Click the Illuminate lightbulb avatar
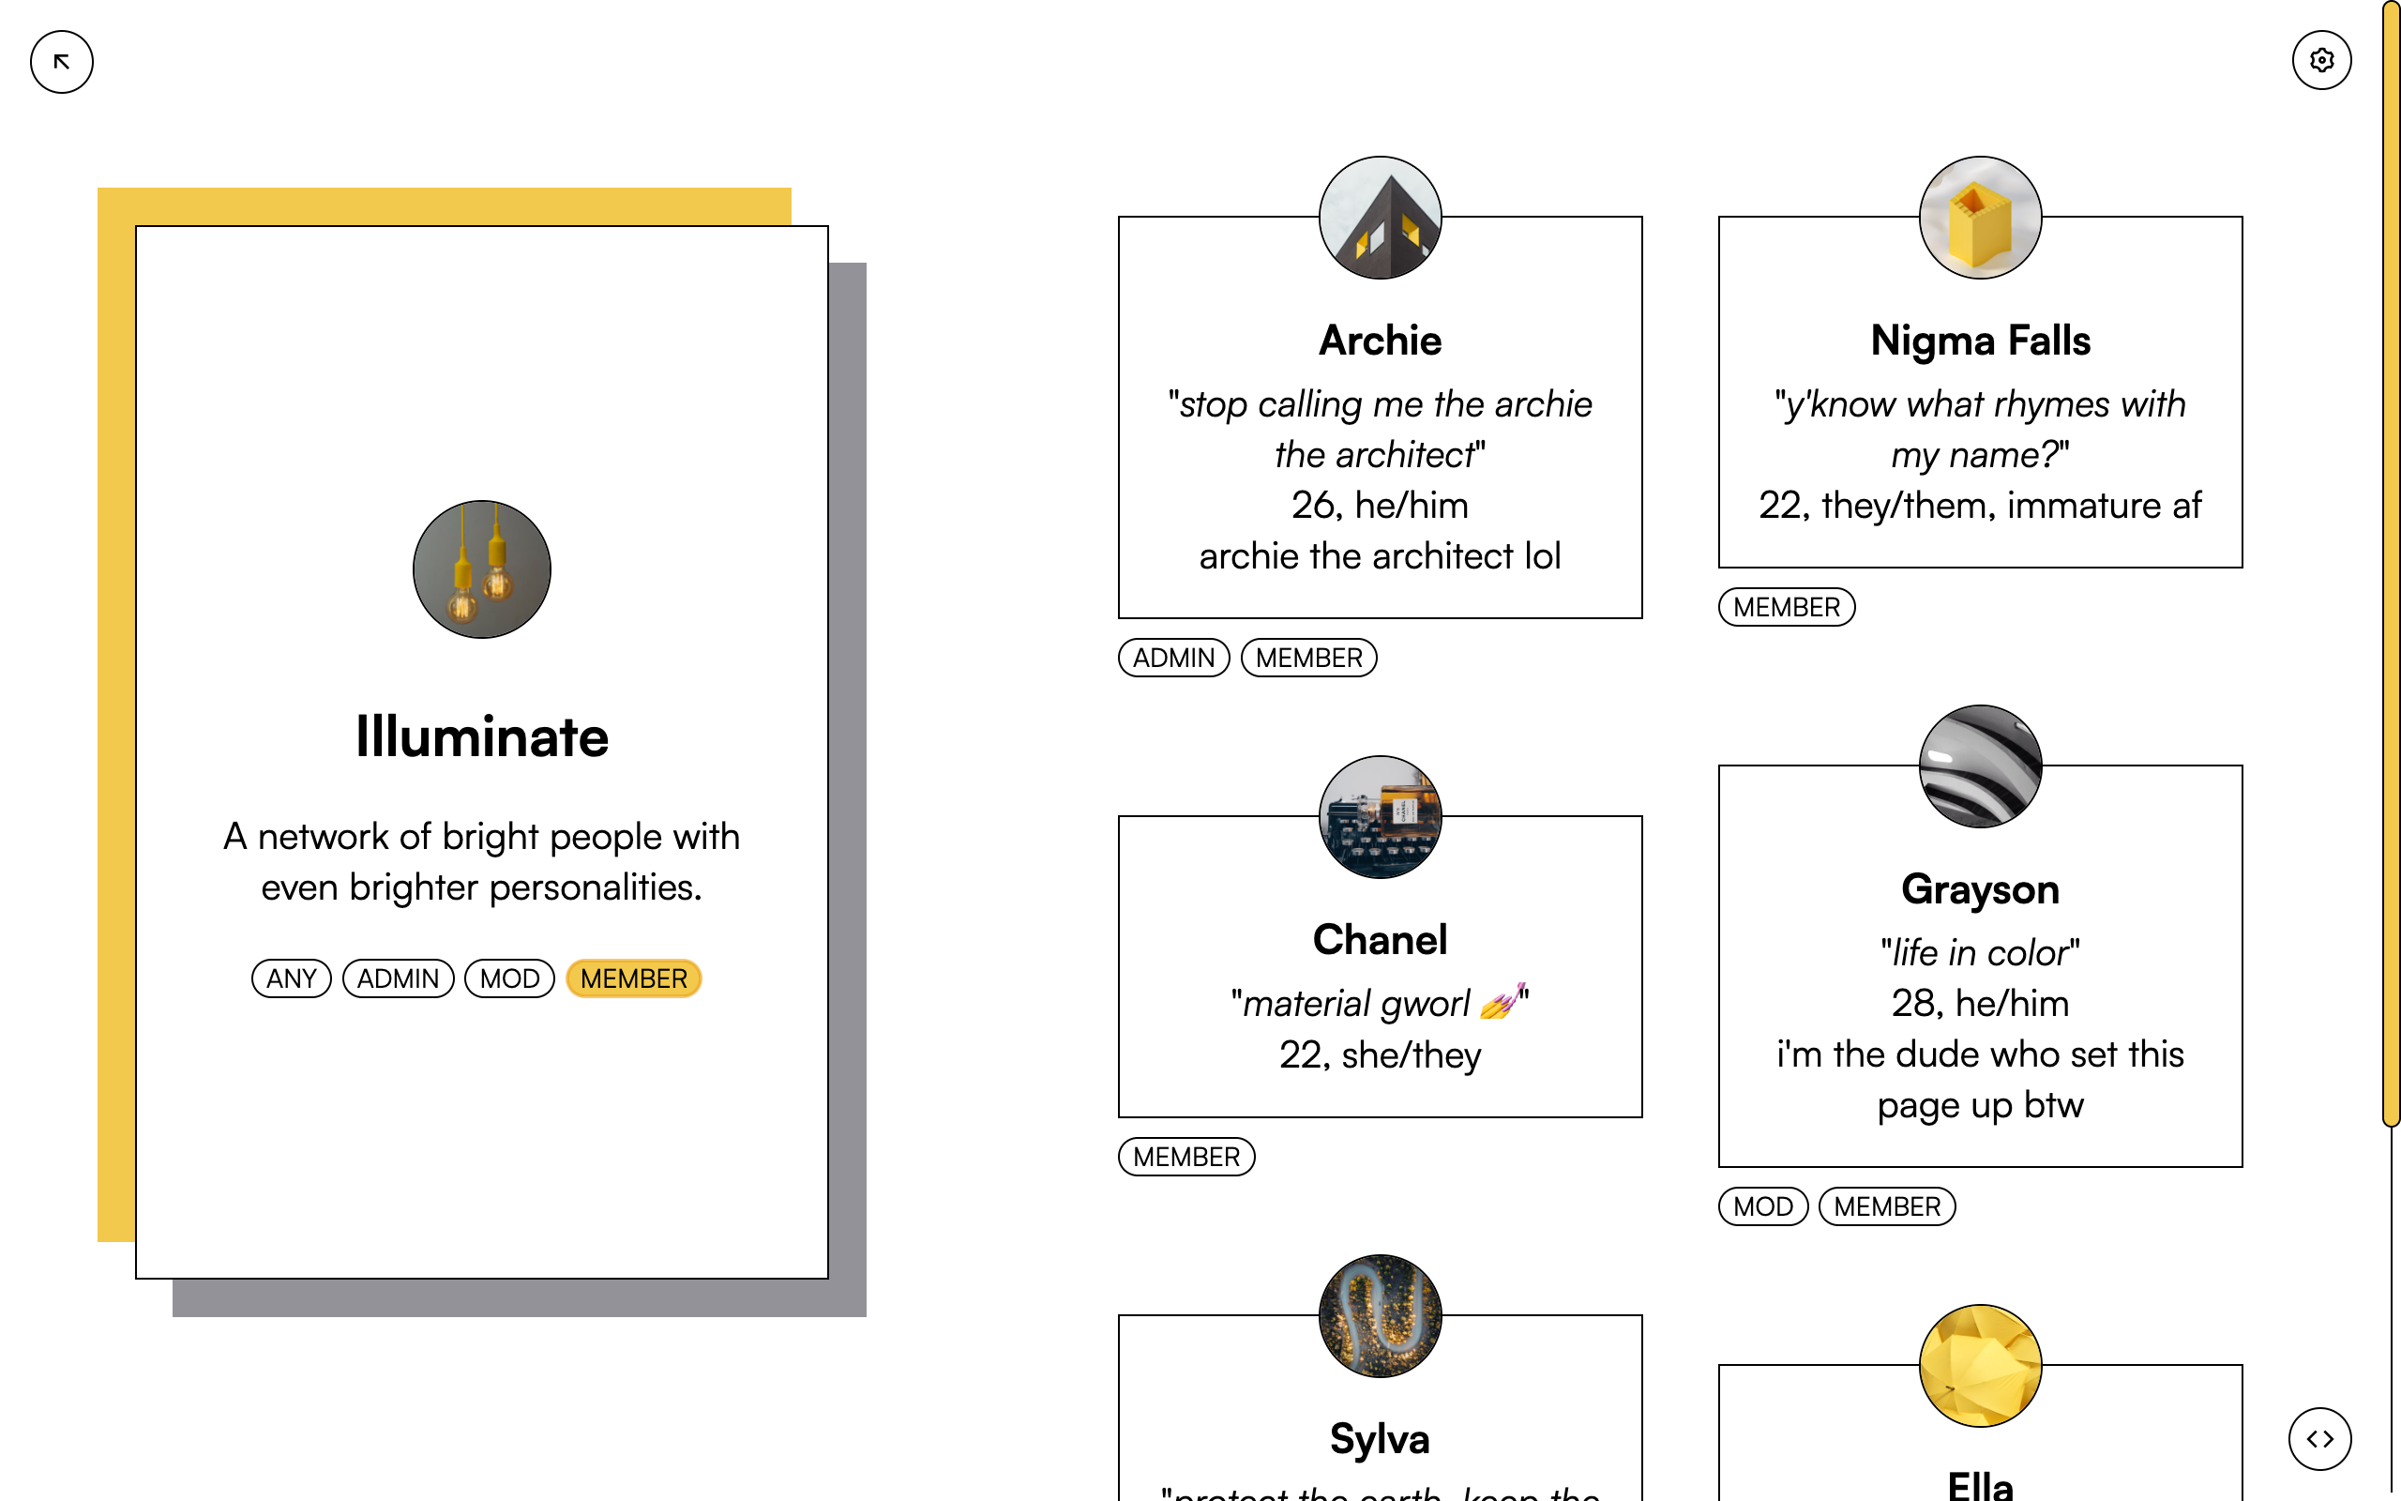The width and height of the screenshot is (2401, 1501). point(481,569)
